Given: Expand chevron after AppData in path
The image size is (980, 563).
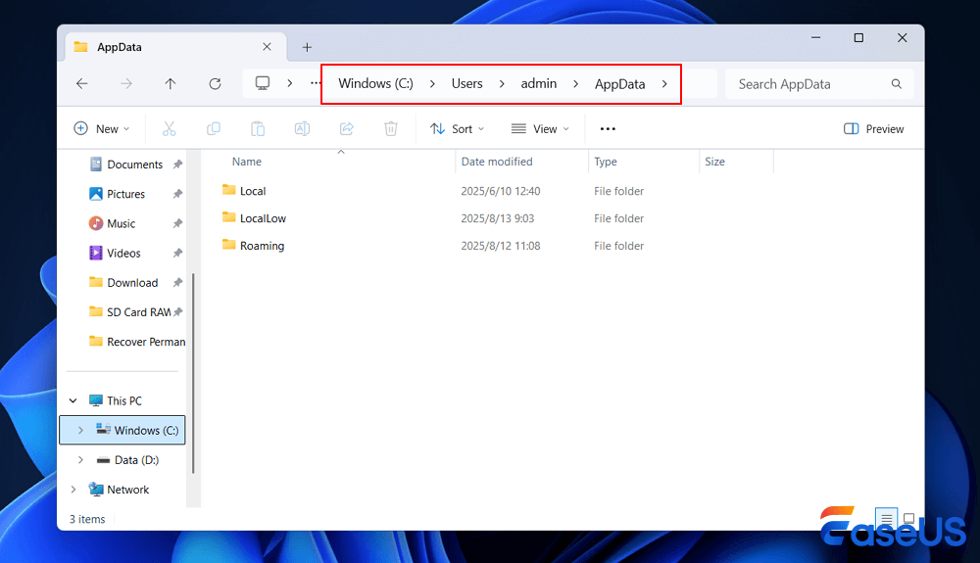Looking at the screenshot, I should click(664, 83).
